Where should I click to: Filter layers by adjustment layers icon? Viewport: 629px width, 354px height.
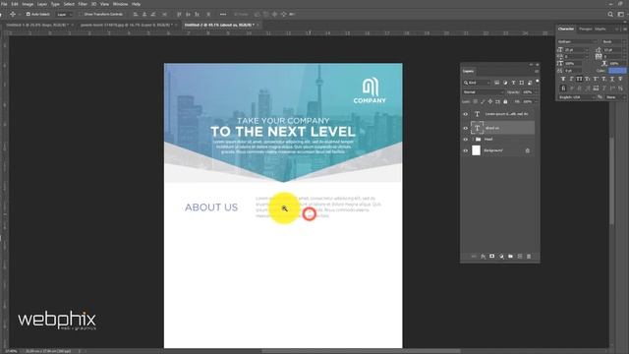click(505, 83)
